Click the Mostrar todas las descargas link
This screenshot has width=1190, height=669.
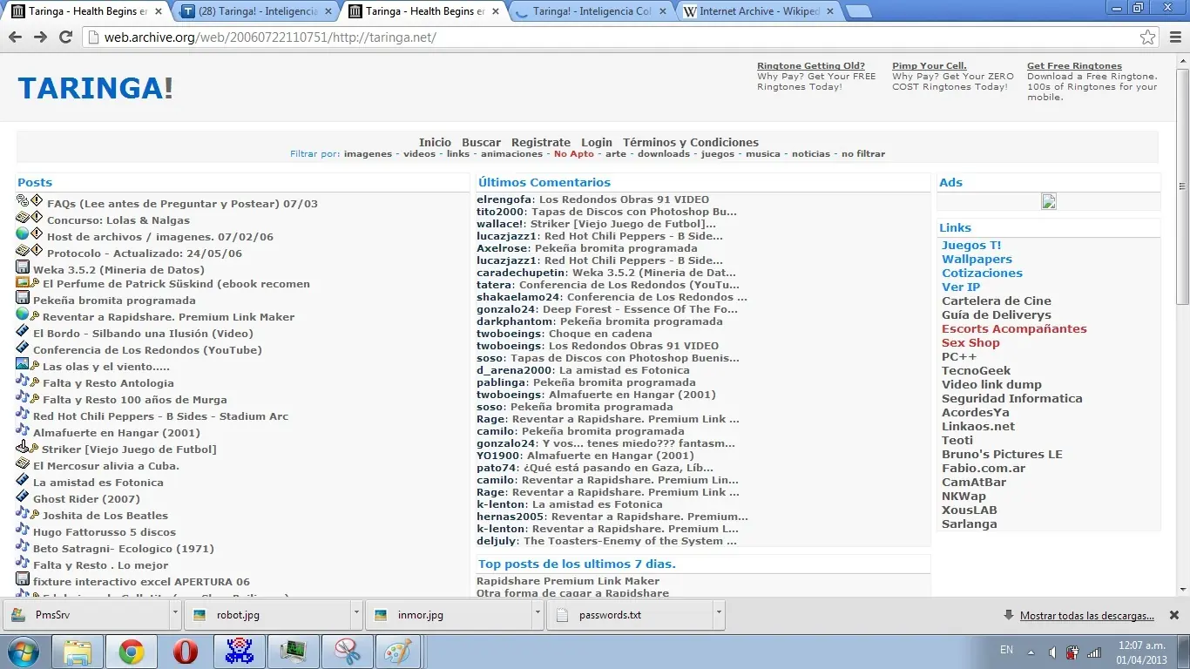tap(1087, 615)
